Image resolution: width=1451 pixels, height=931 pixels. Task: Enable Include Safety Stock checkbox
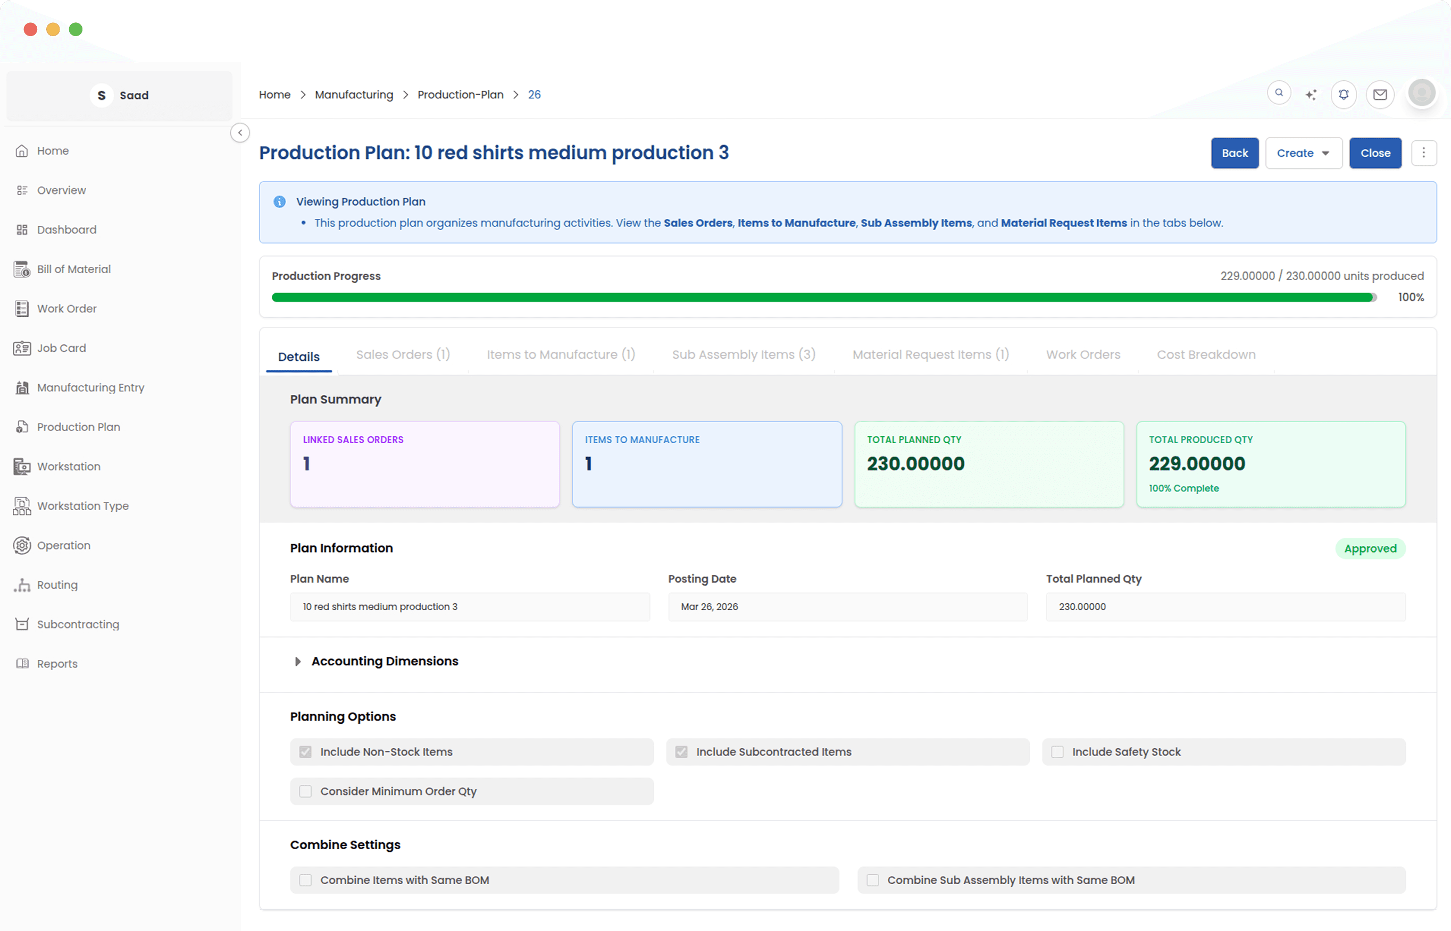(1057, 751)
